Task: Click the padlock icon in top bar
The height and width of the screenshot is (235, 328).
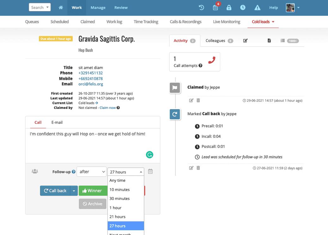Action: 229,8
